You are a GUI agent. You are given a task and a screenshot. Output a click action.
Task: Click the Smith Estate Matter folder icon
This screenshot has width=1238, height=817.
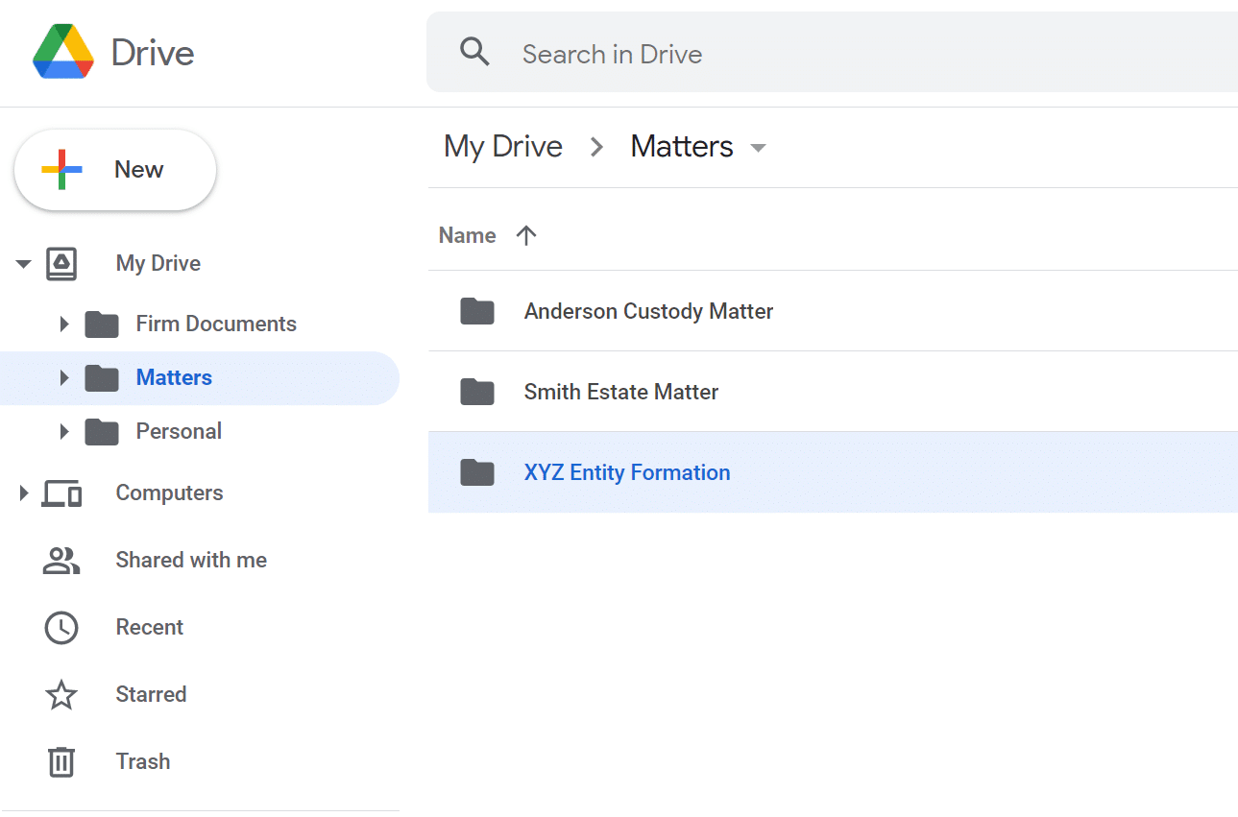pyautogui.click(x=477, y=392)
